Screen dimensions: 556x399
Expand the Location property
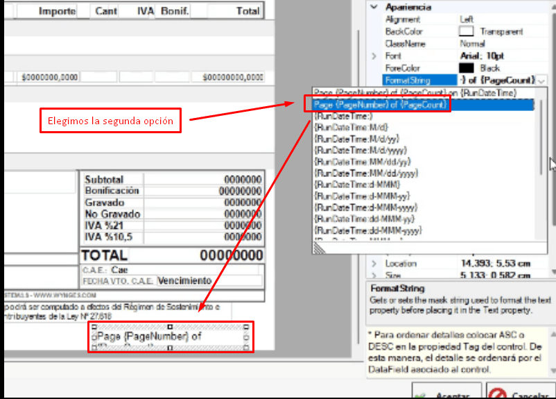(x=375, y=264)
